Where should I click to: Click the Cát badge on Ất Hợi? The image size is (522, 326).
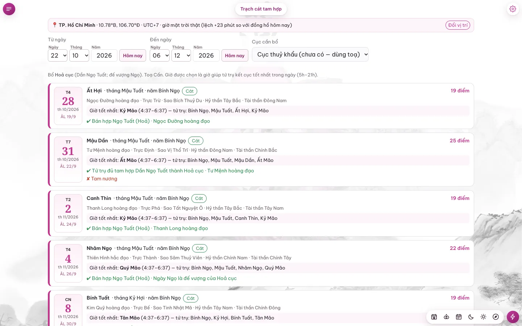tap(190, 91)
